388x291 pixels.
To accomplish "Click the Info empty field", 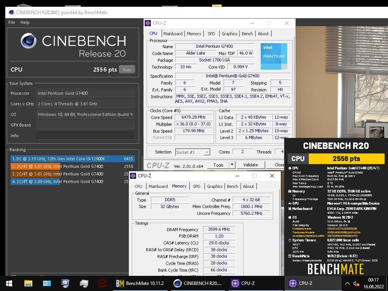I will 85,136.
